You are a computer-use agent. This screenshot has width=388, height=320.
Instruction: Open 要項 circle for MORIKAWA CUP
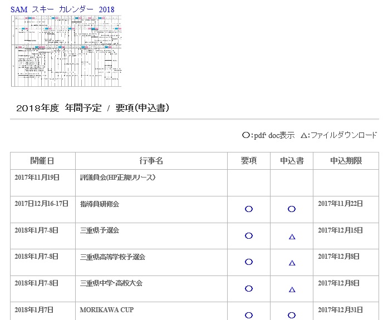249,315
